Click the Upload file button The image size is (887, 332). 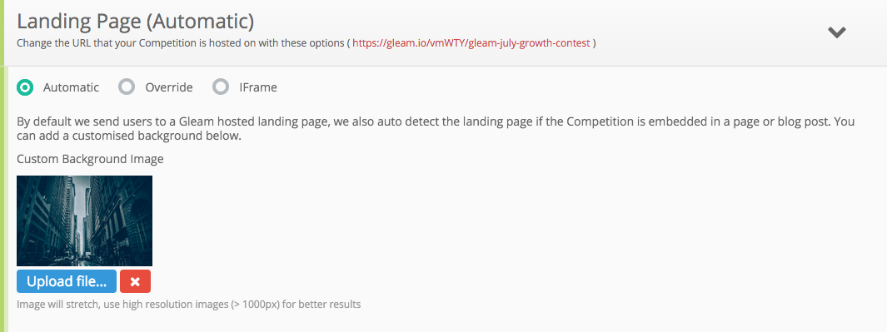[x=67, y=281]
